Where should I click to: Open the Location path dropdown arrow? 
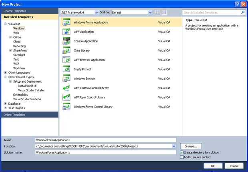point(174,146)
